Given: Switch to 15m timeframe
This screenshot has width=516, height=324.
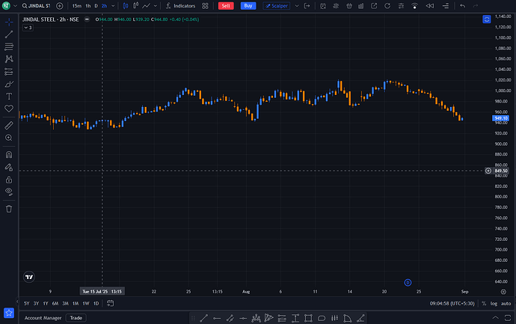Looking at the screenshot, I should [x=77, y=6].
